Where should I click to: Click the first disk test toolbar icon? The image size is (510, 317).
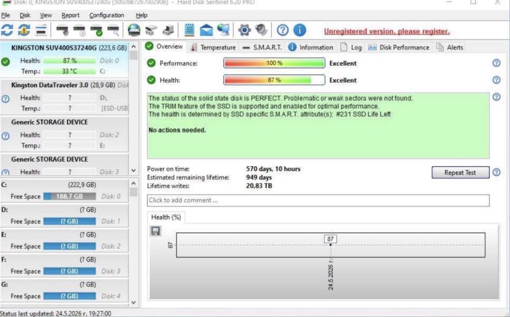tap(62, 31)
